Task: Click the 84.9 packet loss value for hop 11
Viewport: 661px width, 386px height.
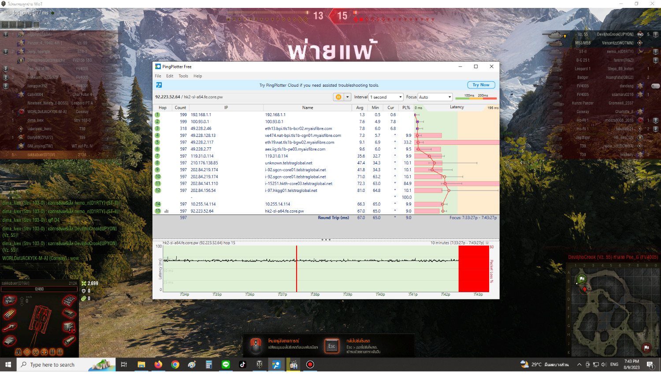Action: click(x=408, y=184)
